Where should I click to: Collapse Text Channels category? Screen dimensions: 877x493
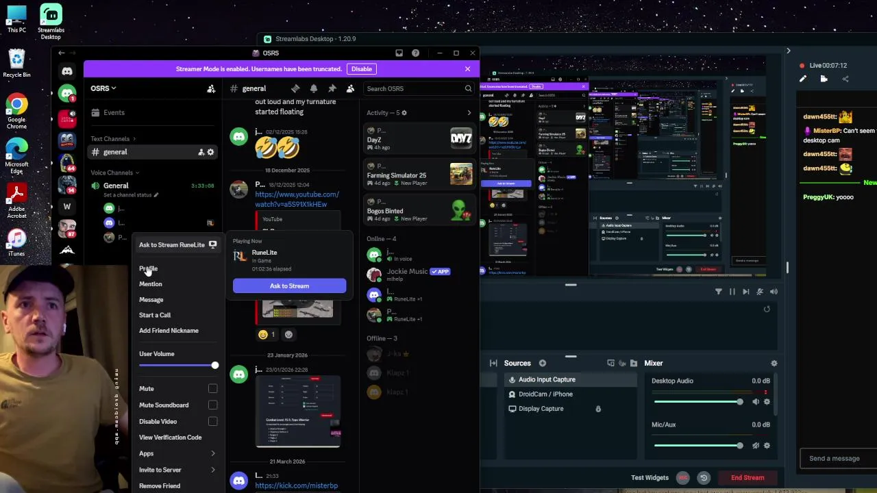113,139
